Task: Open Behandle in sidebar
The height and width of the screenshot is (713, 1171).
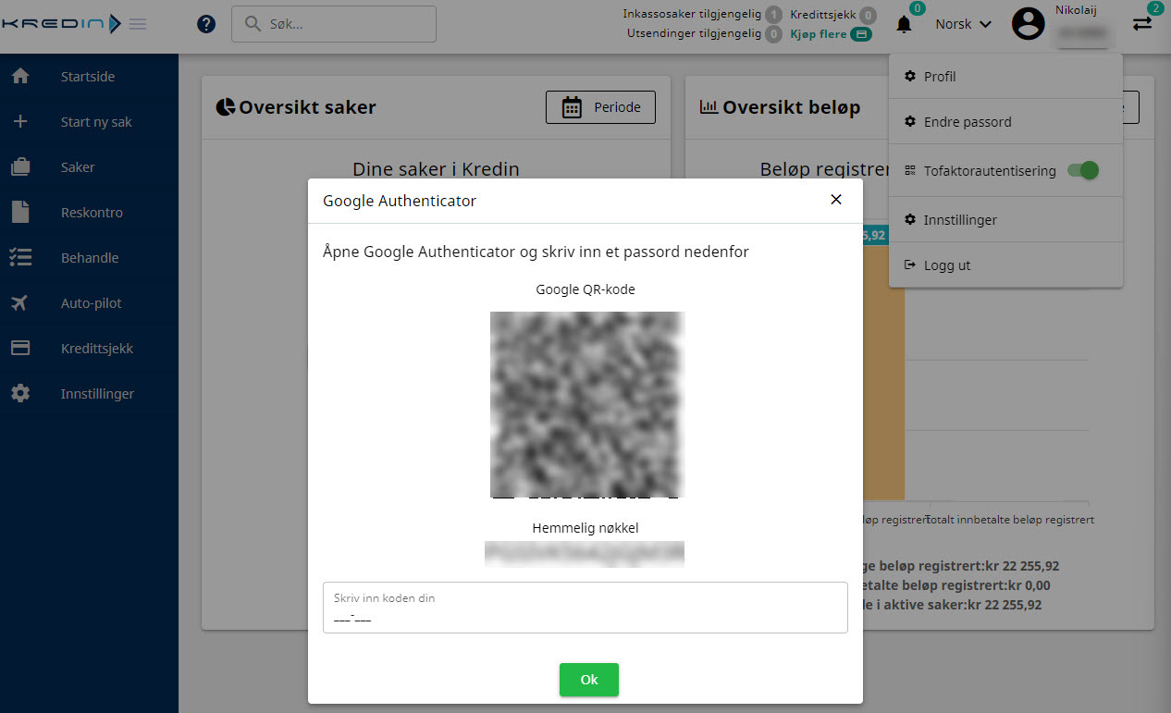Action: (89, 258)
